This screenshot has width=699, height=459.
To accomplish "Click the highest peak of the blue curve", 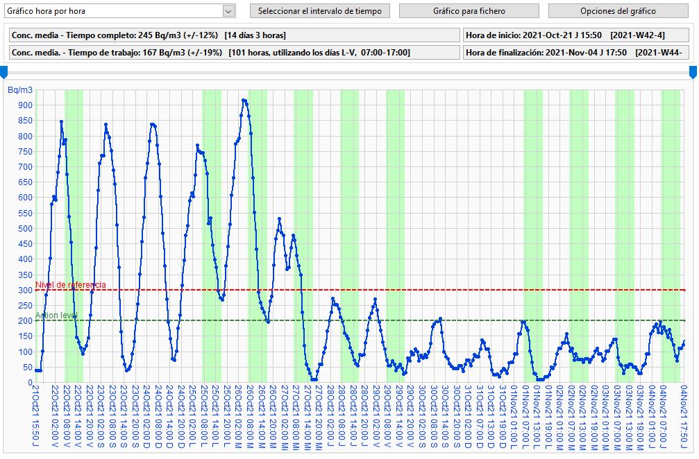I will point(243,100).
